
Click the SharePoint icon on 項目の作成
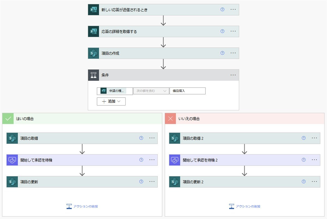click(x=93, y=53)
